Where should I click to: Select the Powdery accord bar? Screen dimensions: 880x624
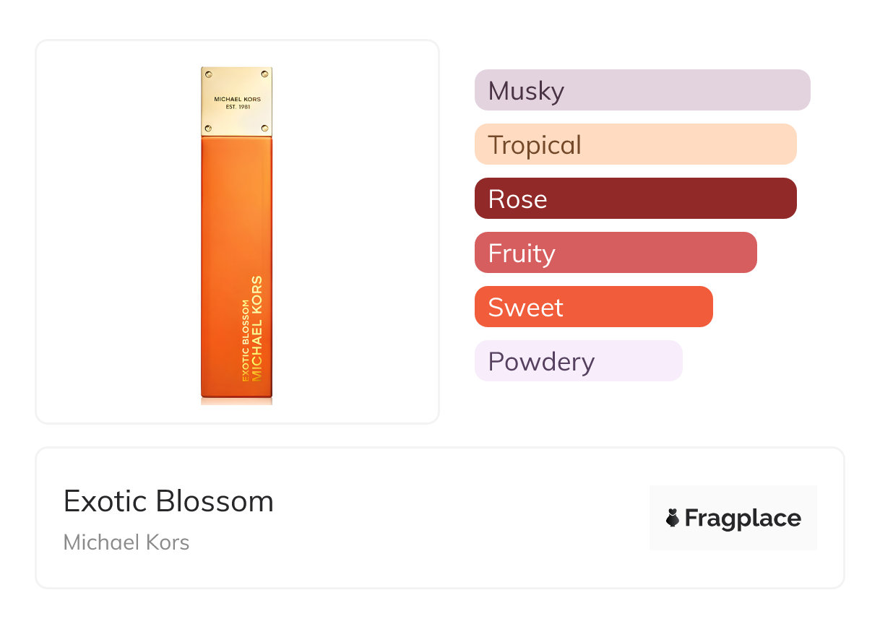point(578,361)
